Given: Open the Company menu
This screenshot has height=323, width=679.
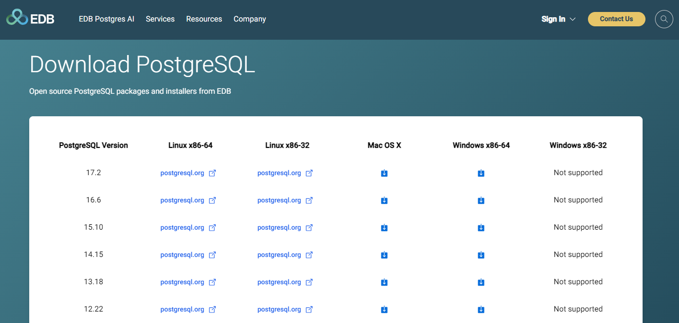Looking at the screenshot, I should pyautogui.click(x=250, y=19).
